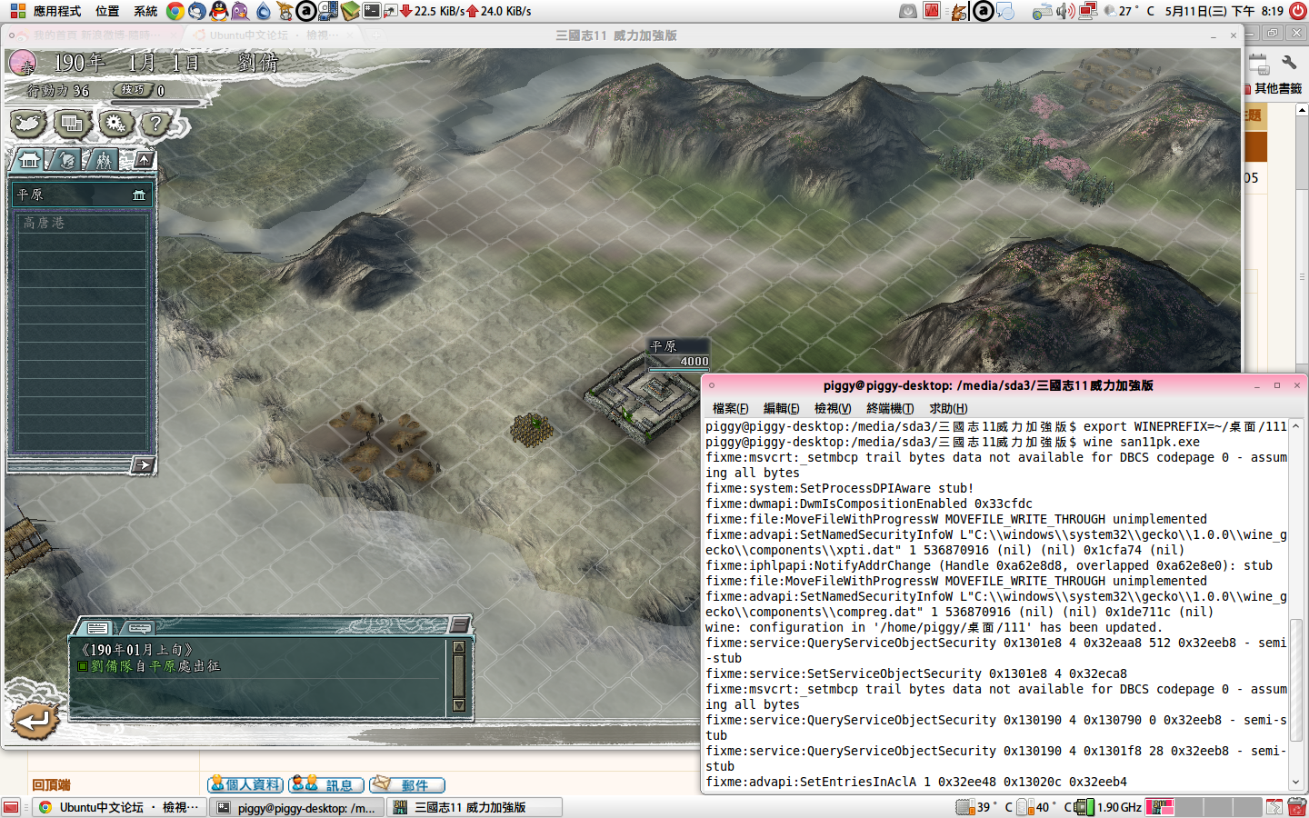Switch to Ubuntu中文论坛 taskbar window

pyautogui.click(x=118, y=807)
